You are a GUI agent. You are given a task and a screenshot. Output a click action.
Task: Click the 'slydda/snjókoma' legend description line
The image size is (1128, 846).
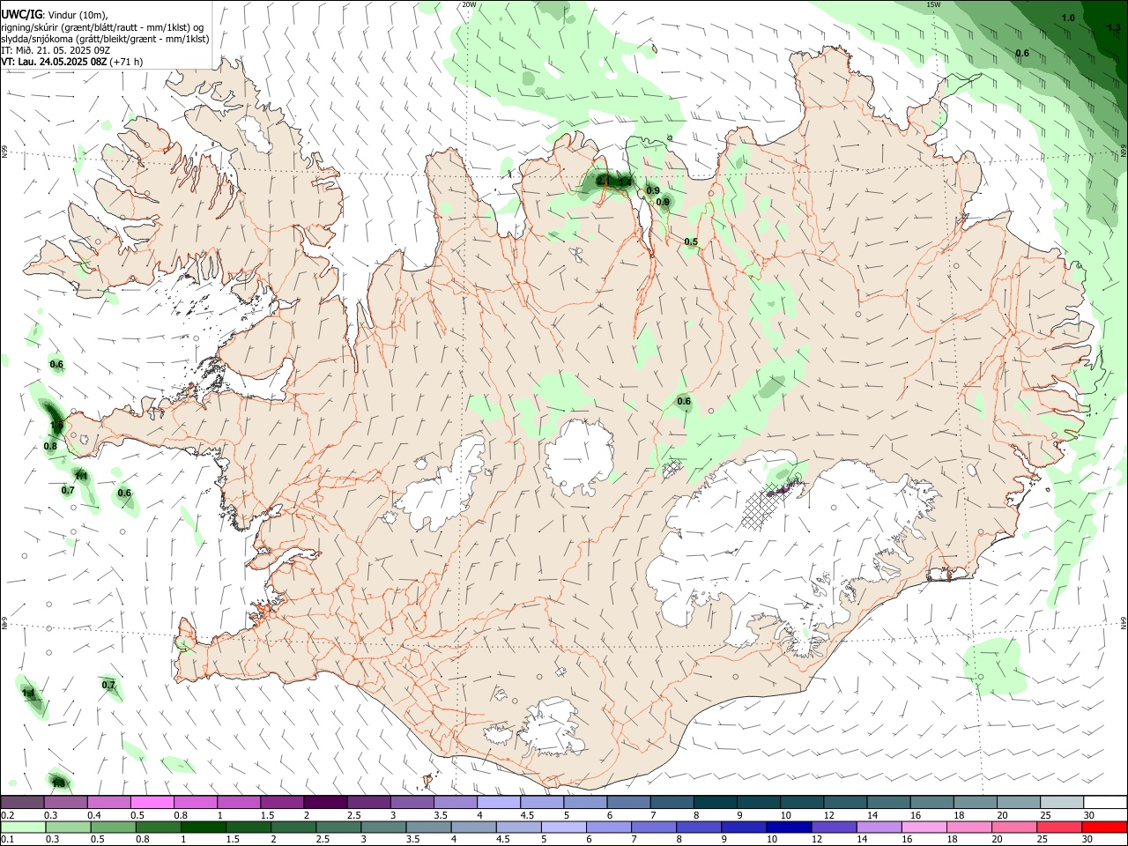pyautogui.click(x=105, y=39)
